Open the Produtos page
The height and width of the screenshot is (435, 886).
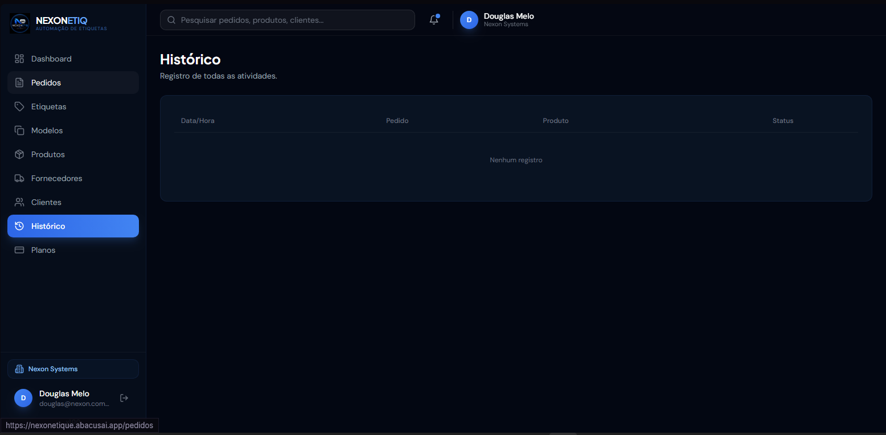[73, 154]
